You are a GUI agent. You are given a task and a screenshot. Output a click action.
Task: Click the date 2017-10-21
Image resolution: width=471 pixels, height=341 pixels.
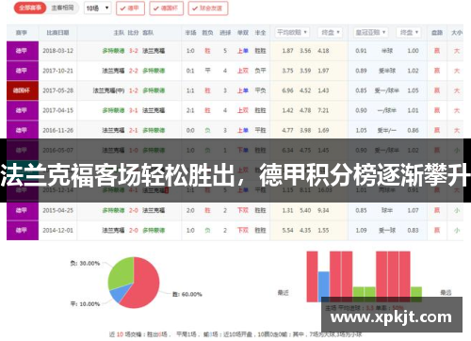coord(57,71)
